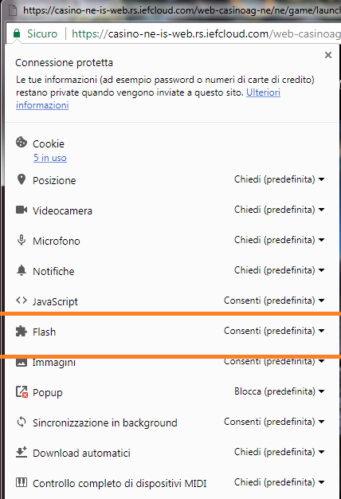Open the Popup Blocca dropdown
This screenshot has height=499, width=341.
pos(280,391)
